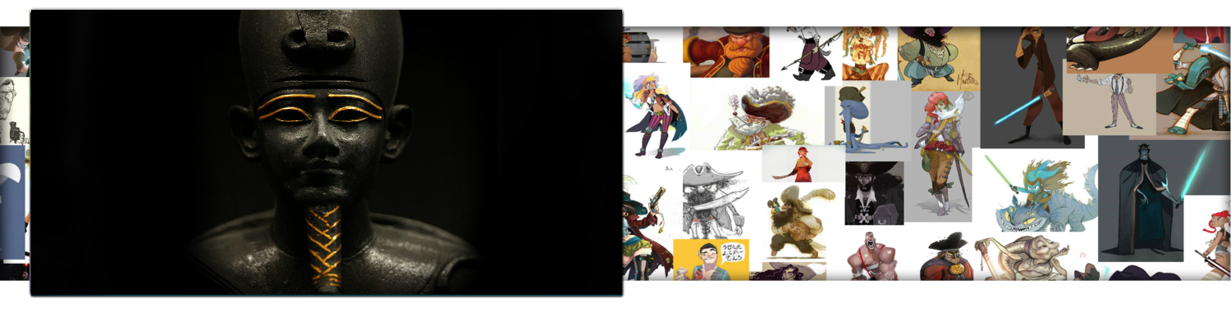Click the yellow Japanese manga panel image
This screenshot has height=312, width=1231.
[711, 260]
